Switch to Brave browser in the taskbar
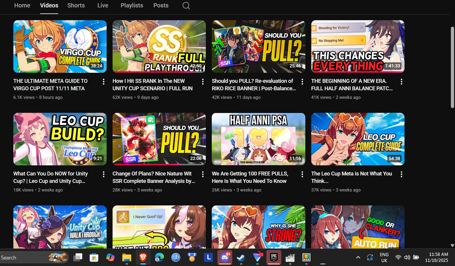The width and height of the screenshot is (455, 266). (x=143, y=257)
